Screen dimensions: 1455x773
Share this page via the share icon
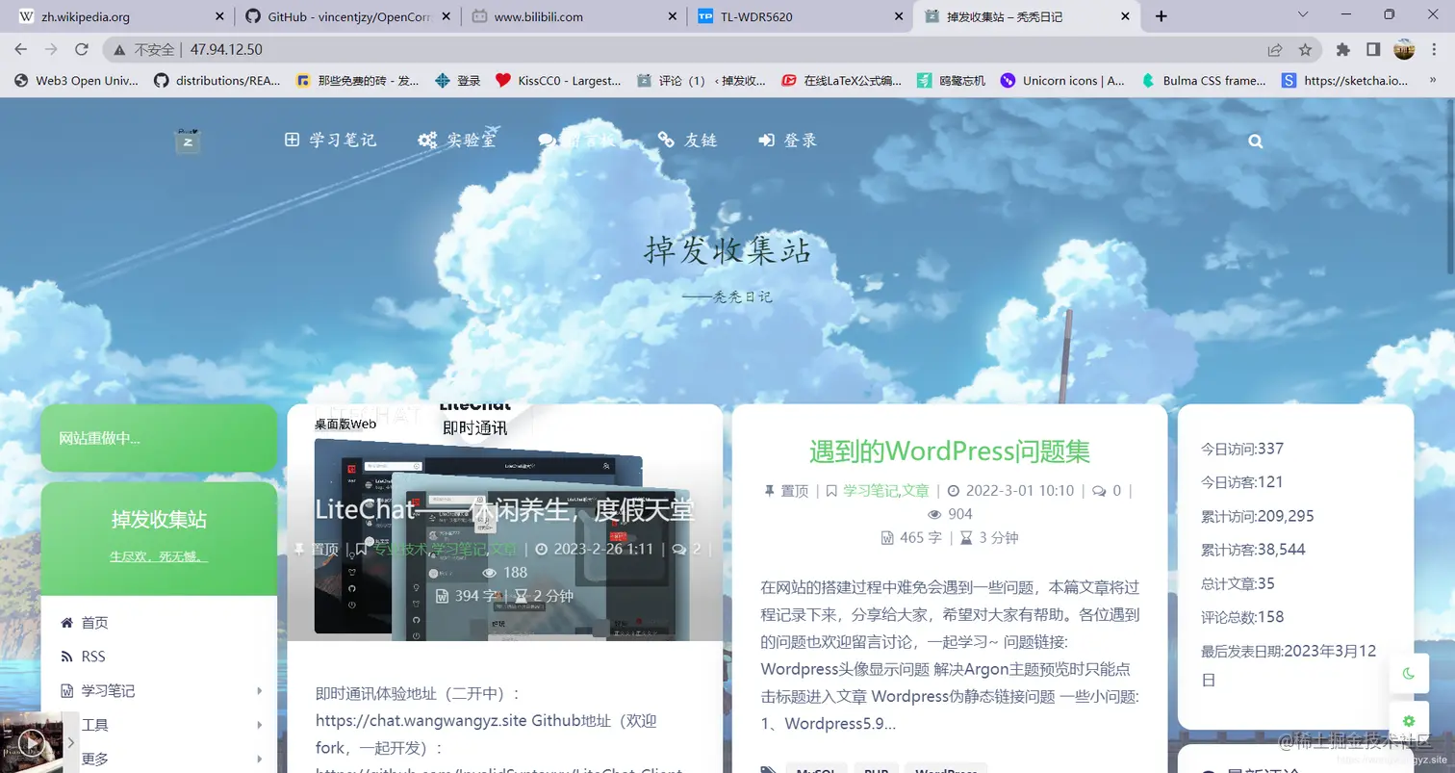pyautogui.click(x=1275, y=49)
